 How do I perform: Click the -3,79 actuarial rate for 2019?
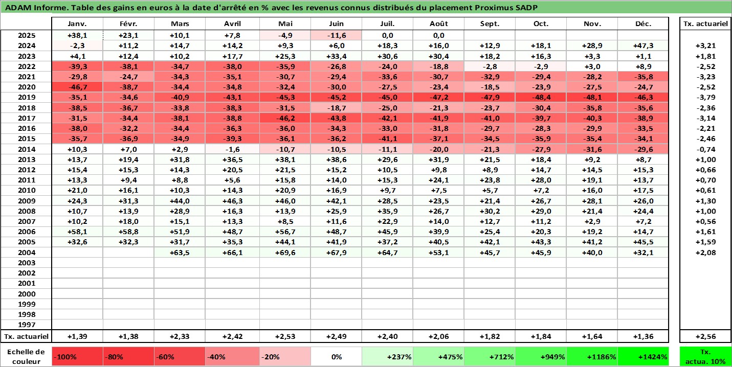tap(705, 98)
